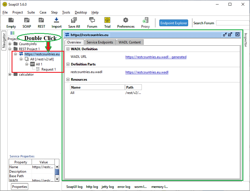Open the Help menu
This screenshot has width=250, height=191.
(x=95, y=12)
